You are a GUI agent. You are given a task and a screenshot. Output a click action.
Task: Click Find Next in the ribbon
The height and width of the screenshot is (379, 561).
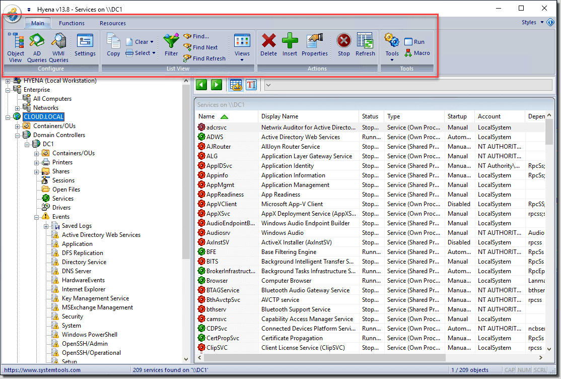200,47
